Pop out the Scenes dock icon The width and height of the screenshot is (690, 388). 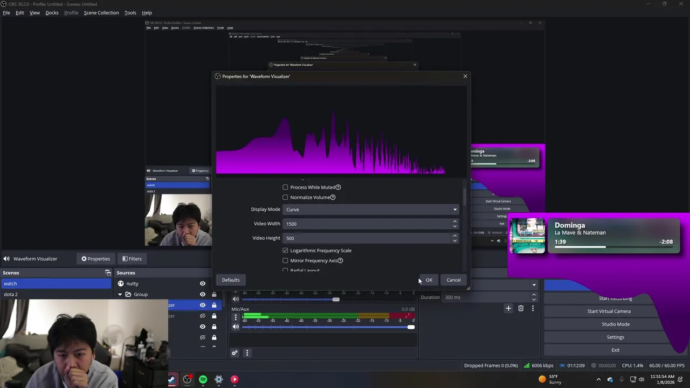pyautogui.click(x=108, y=273)
